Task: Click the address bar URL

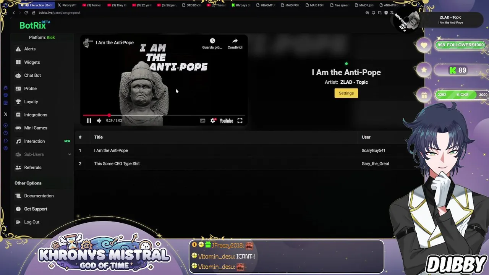Action: pyautogui.click(x=59, y=13)
